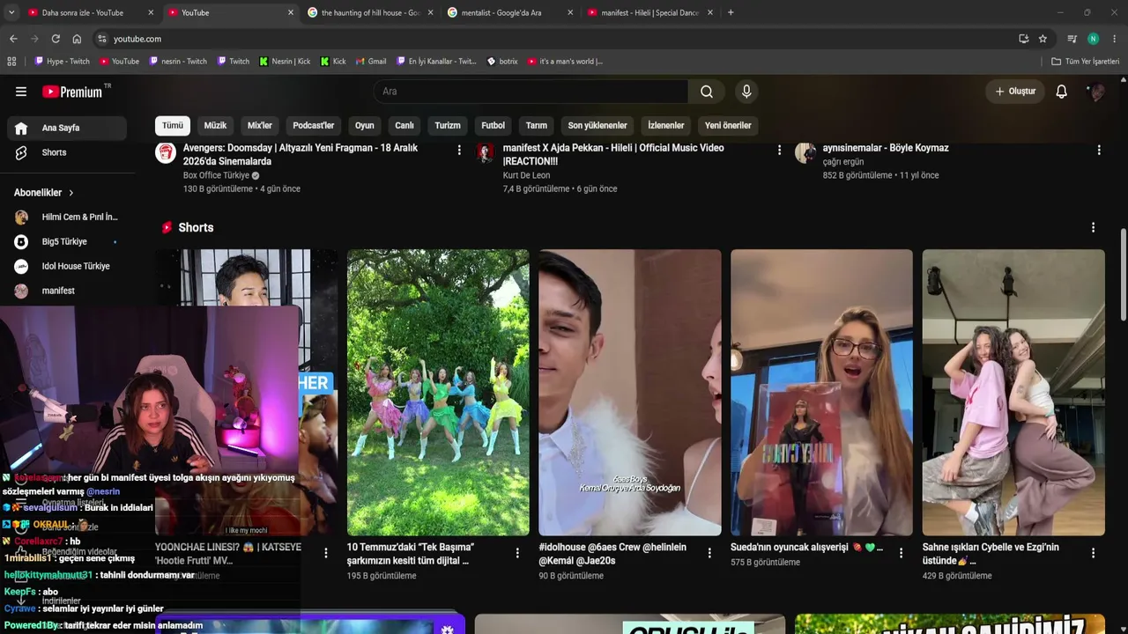Open the Gmail bookmark
1128x634 pixels.
point(371,62)
